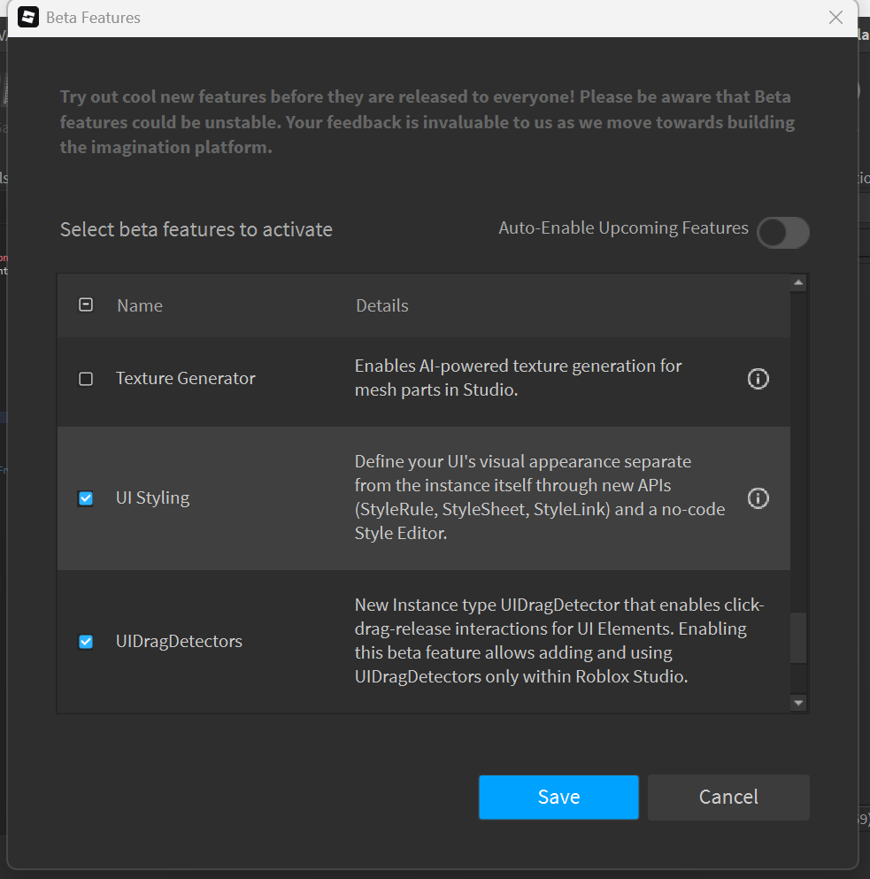Click the 'Auto-Enable Upcoming Features' label
The image size is (870, 879).
(623, 228)
